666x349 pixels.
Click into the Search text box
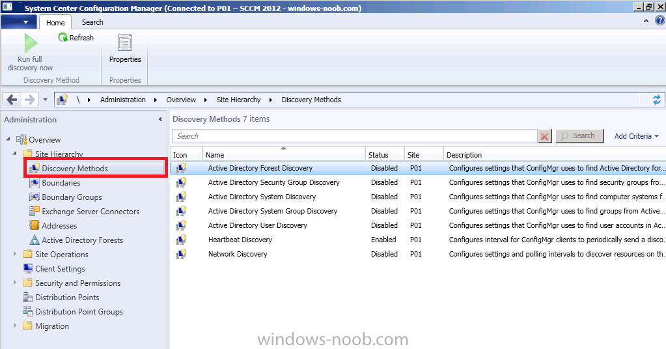click(x=354, y=136)
